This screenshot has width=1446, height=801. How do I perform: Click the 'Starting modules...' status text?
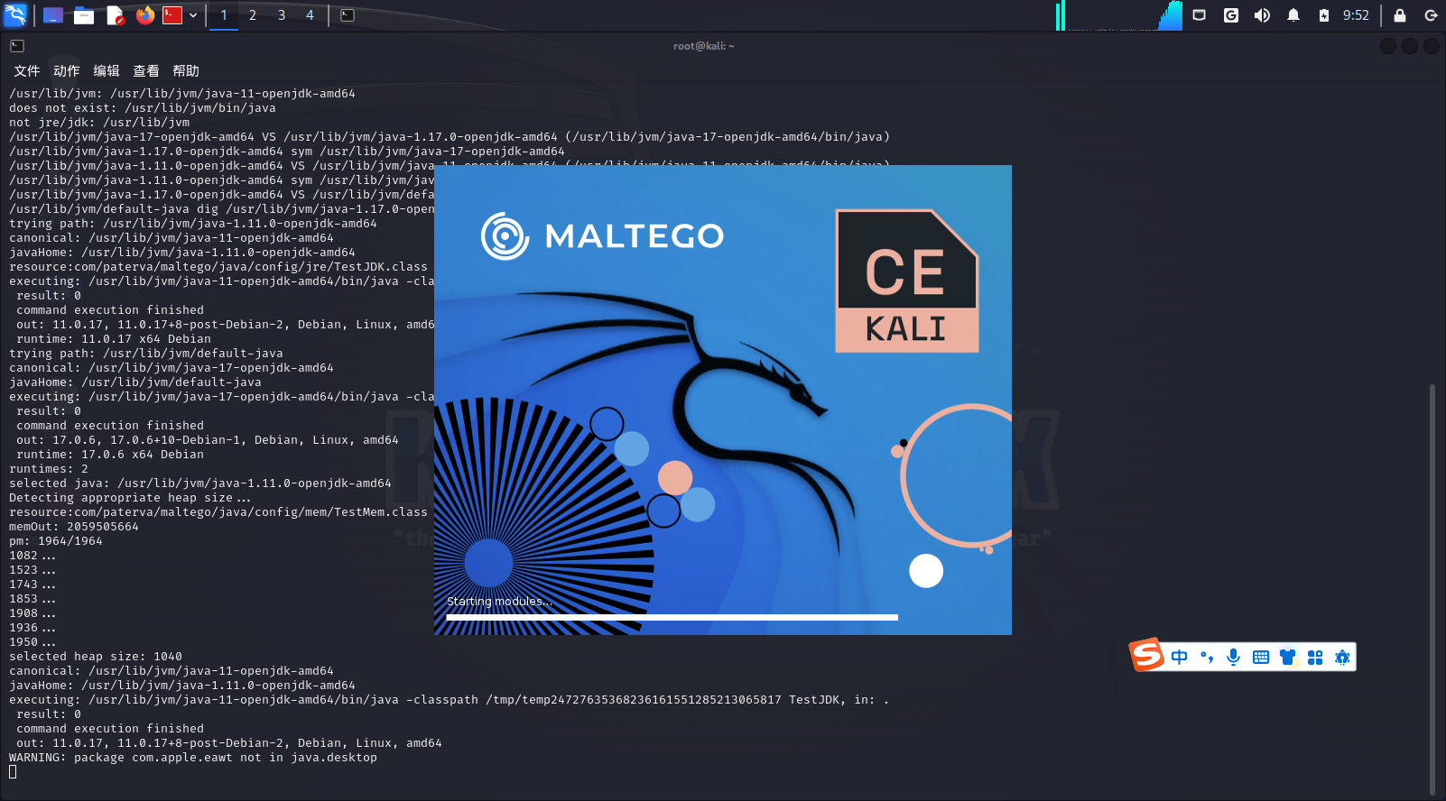point(499,602)
